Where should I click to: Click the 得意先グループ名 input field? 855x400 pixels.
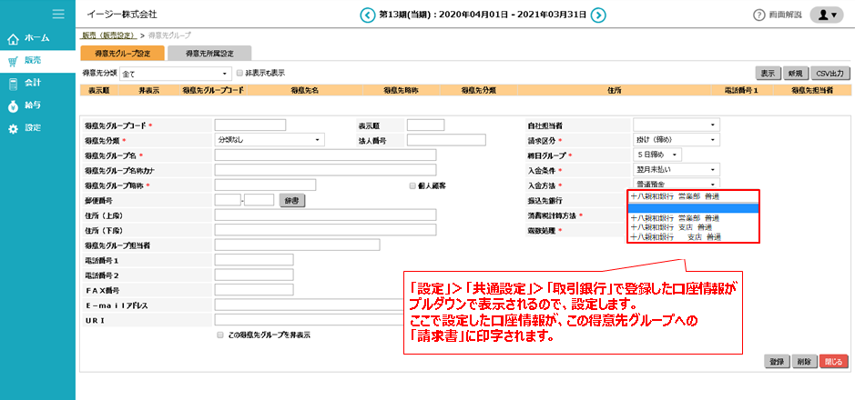(325, 155)
